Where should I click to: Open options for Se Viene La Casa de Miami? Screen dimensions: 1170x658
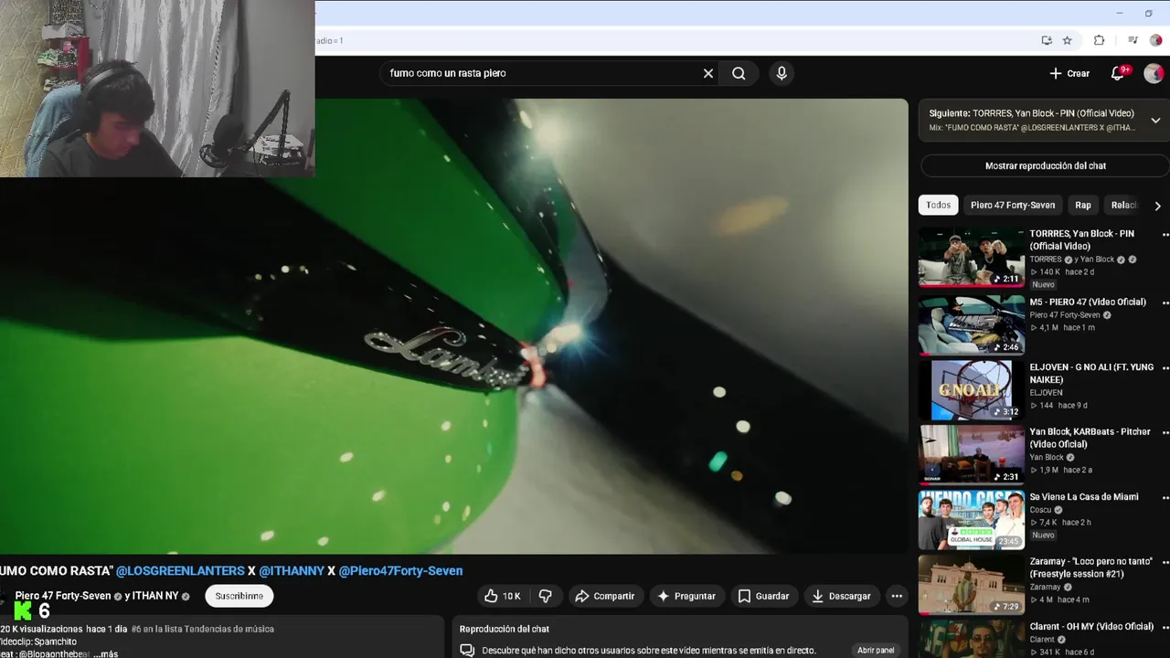click(1165, 498)
